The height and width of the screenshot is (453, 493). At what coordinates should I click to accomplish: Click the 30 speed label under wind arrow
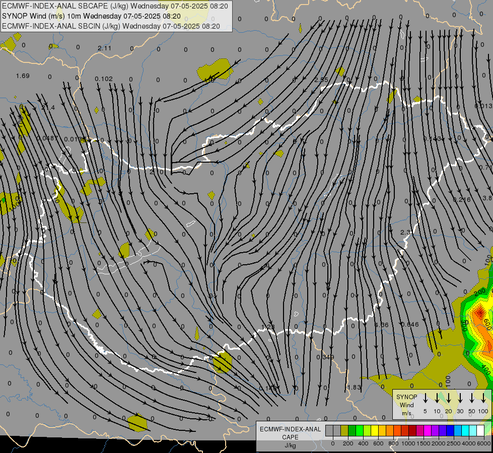tap(460, 411)
